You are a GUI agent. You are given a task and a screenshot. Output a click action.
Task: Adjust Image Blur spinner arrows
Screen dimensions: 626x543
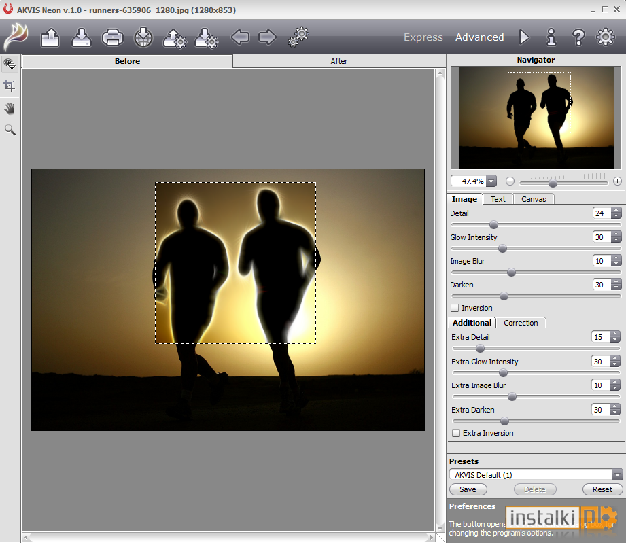pos(616,261)
